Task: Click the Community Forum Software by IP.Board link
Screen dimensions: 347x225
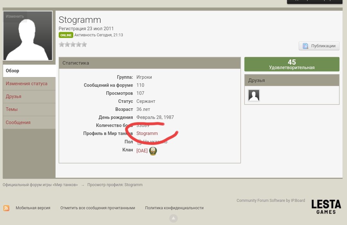Action: point(271,201)
